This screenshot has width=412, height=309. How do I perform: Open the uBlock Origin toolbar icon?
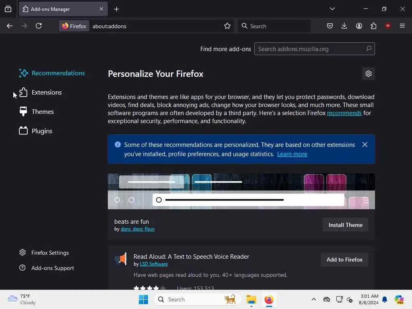click(388, 26)
